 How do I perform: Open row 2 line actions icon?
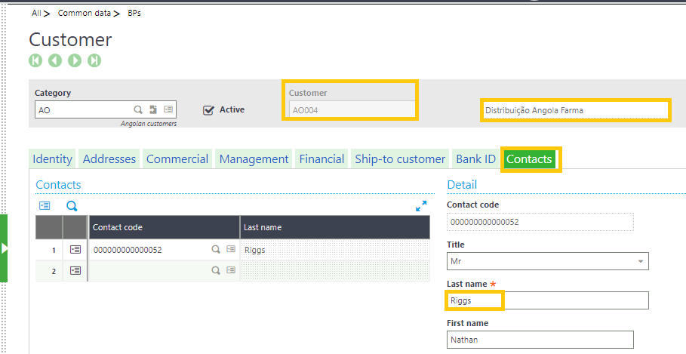[x=75, y=270]
